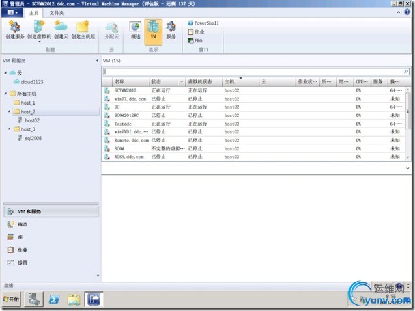Select the win77.ddc.com VM row

click(x=253, y=99)
